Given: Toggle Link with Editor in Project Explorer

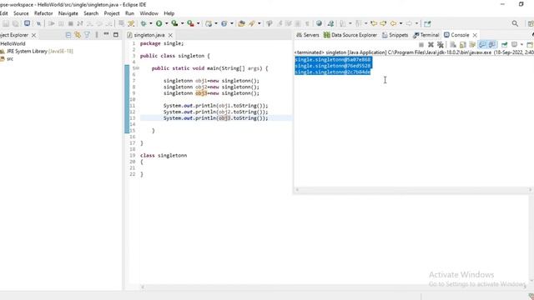Looking at the screenshot, I should click(x=78, y=35).
